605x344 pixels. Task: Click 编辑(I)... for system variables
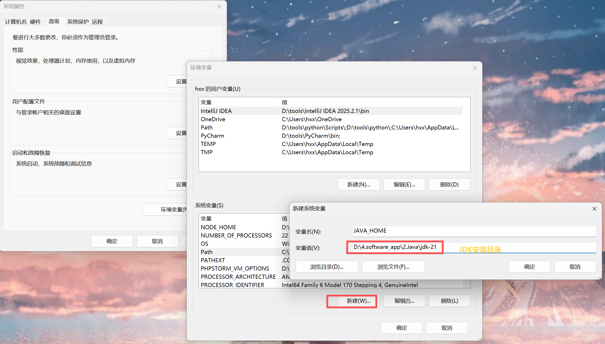(404, 301)
